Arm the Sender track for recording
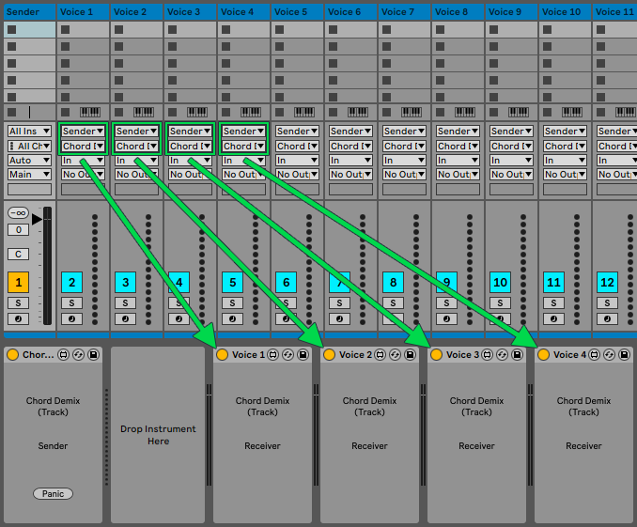637x527 pixels. (18, 319)
